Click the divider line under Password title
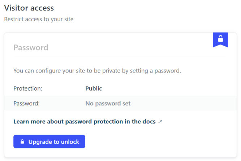Image resolution: width=241 pixels, height=161 pixels. point(120,57)
